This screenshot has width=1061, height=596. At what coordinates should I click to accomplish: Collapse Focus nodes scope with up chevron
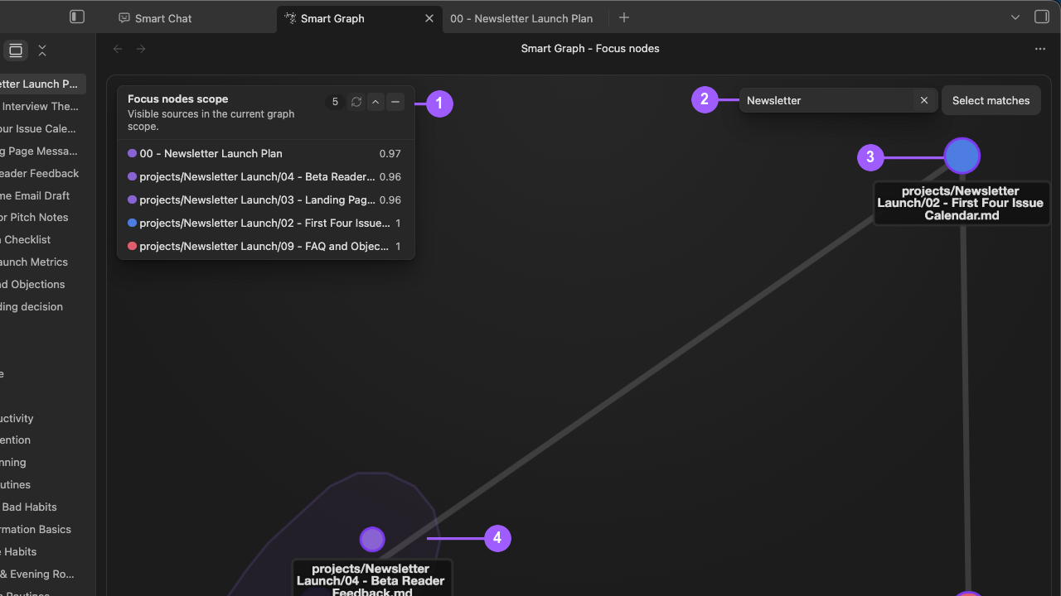375,102
